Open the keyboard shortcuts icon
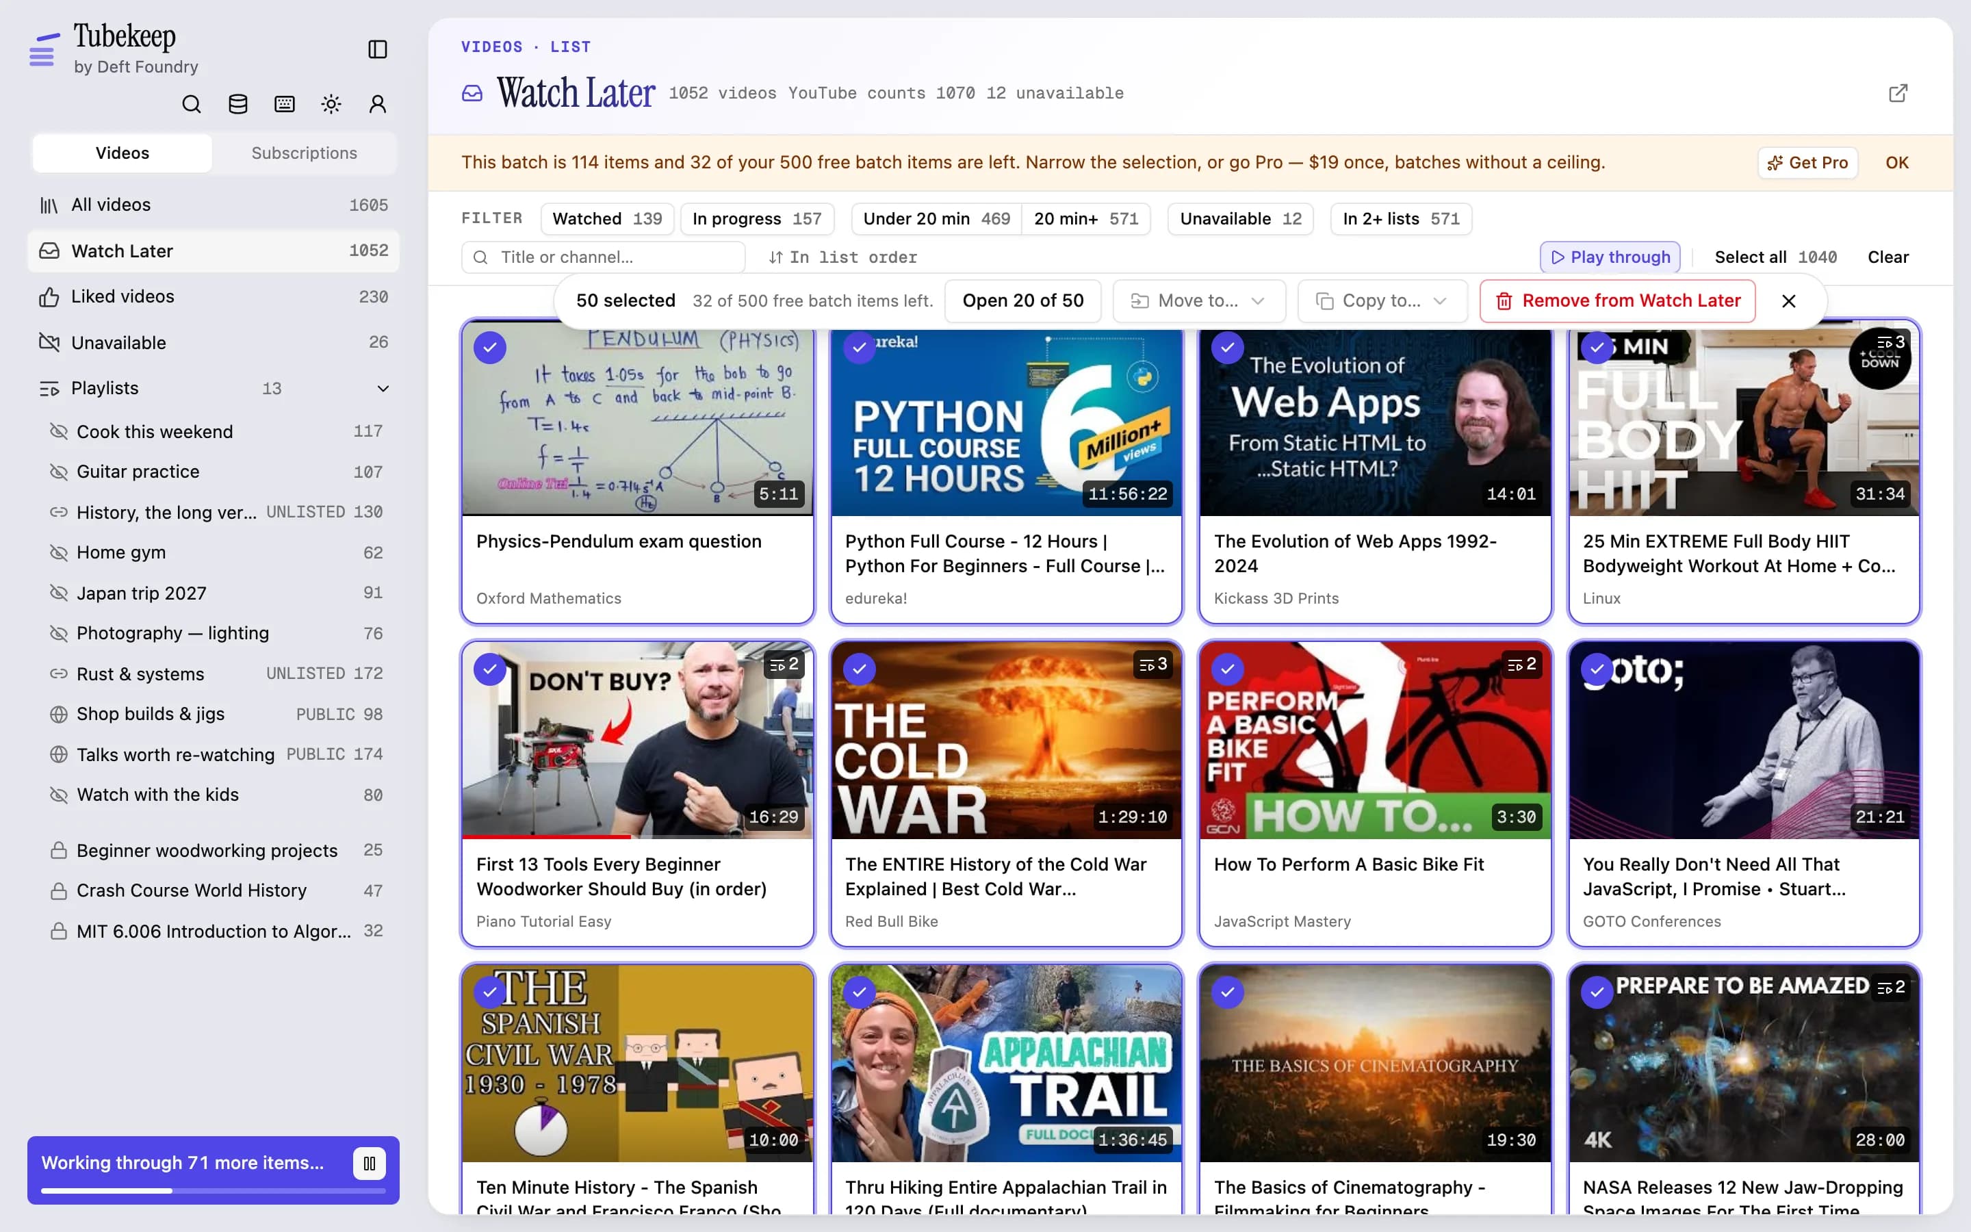Image resolution: width=1971 pixels, height=1232 pixels. coord(284,104)
